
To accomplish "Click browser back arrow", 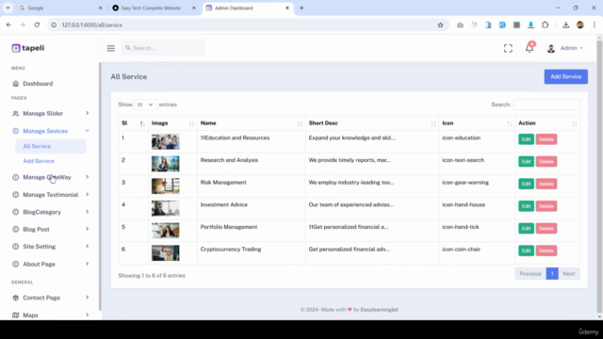I will tap(8, 25).
